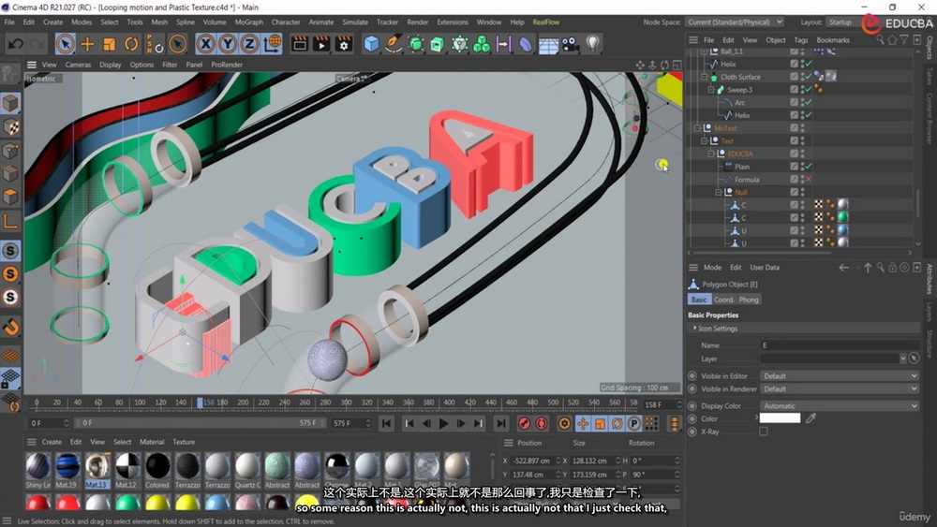Open the viewport ProRender menu

point(227,65)
